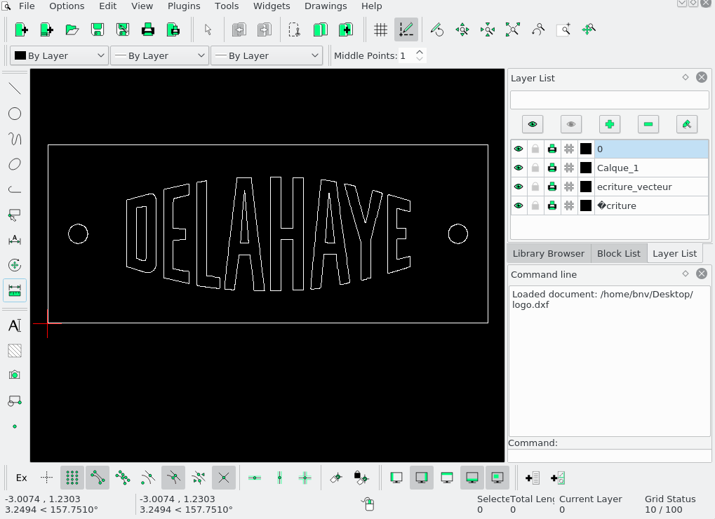Toggle the grid display in the top toolbar
Viewport: 715px width, 519px height.
[380, 30]
